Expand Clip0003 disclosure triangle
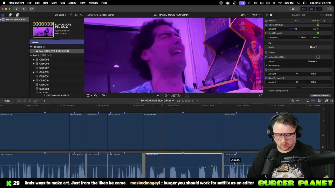The height and width of the screenshot is (188, 335). click(33, 60)
